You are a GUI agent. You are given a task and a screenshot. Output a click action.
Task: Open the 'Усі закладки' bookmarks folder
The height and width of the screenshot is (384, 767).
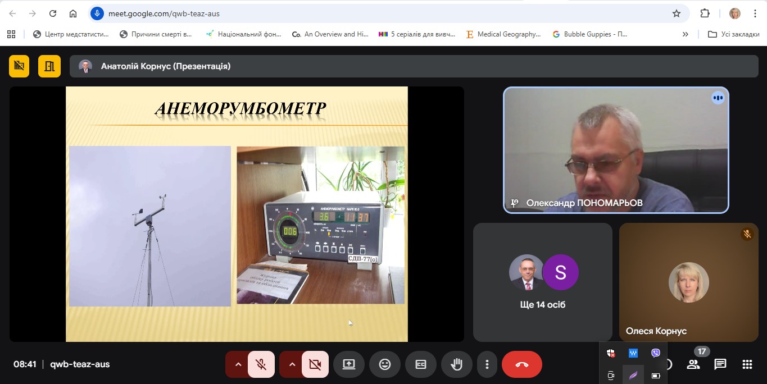pos(734,34)
